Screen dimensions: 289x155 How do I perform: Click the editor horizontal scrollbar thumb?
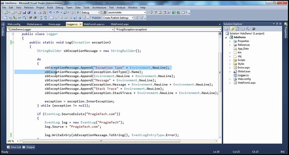[101, 141]
